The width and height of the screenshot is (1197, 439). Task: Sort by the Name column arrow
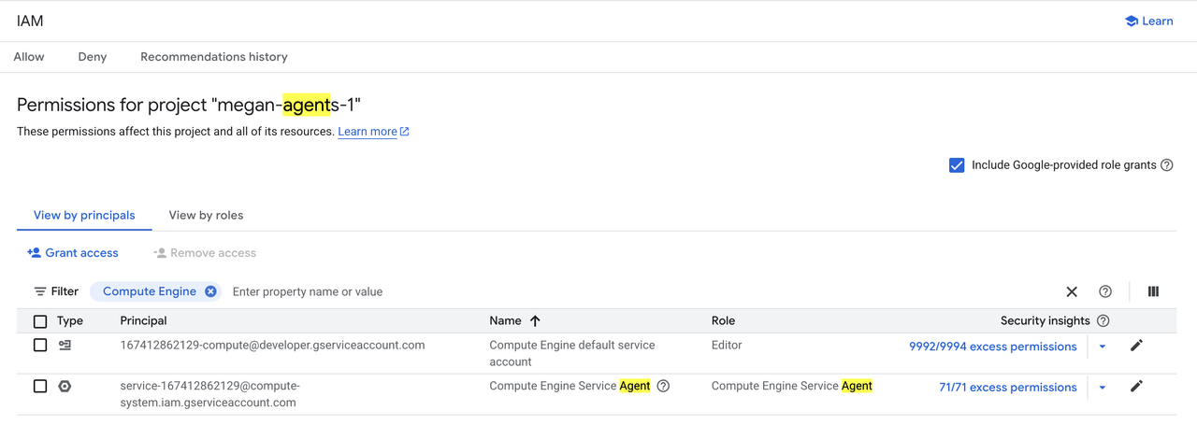[x=535, y=320]
